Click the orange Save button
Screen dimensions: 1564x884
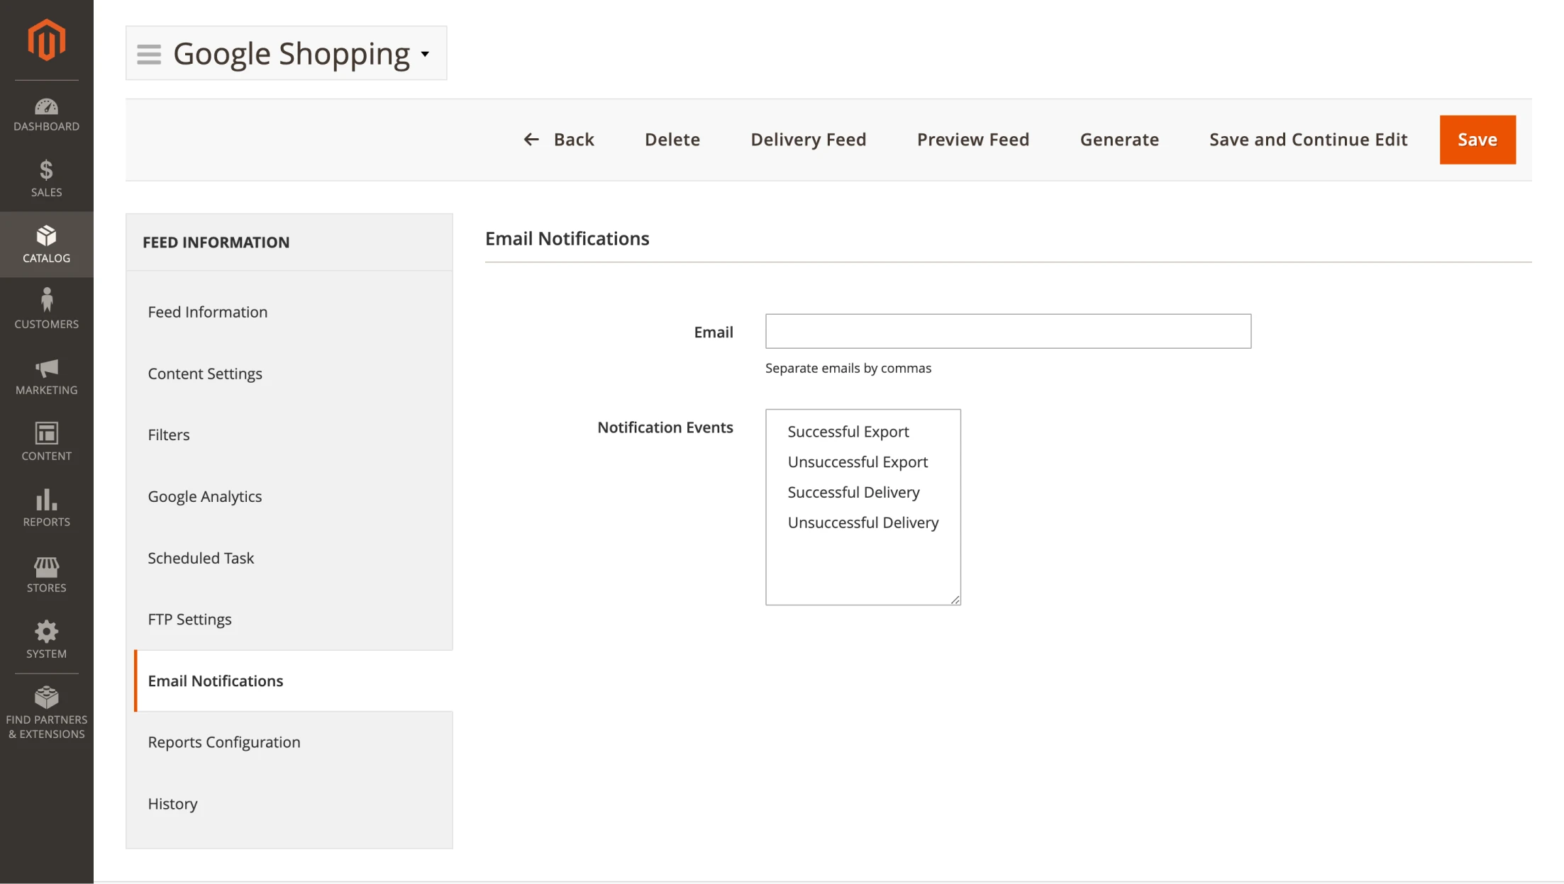tap(1477, 140)
